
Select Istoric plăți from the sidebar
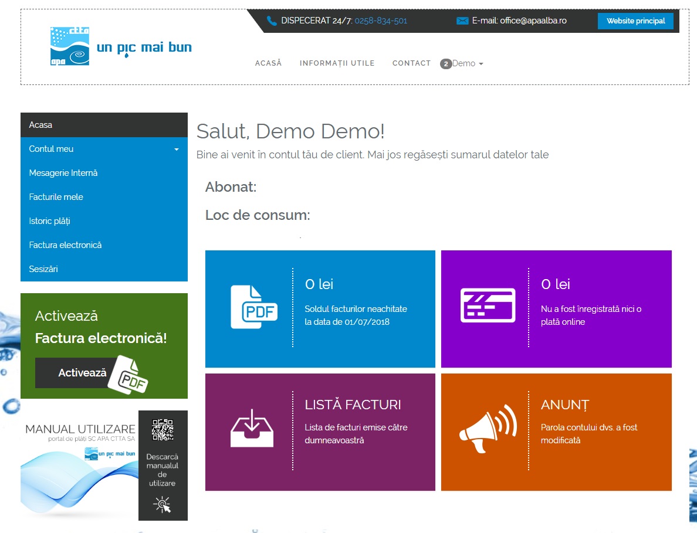point(49,221)
